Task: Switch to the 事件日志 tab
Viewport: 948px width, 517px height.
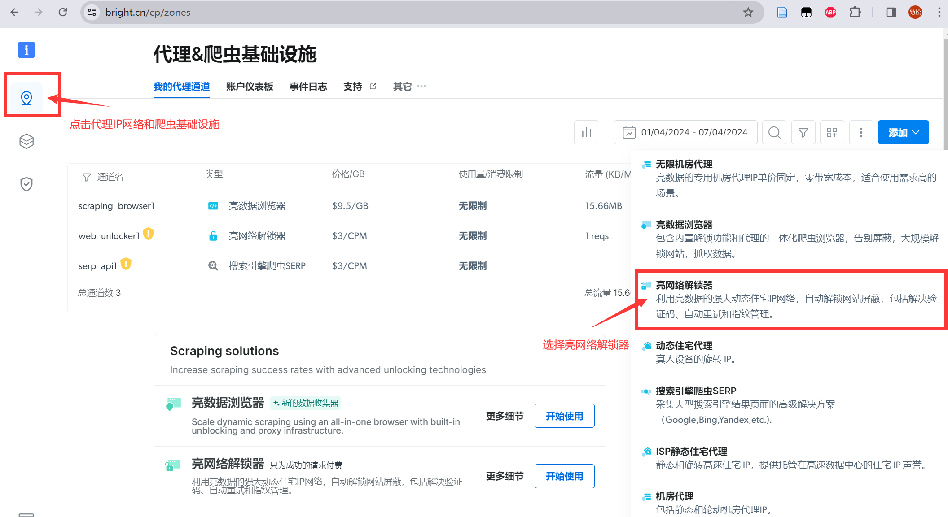Action: click(308, 86)
